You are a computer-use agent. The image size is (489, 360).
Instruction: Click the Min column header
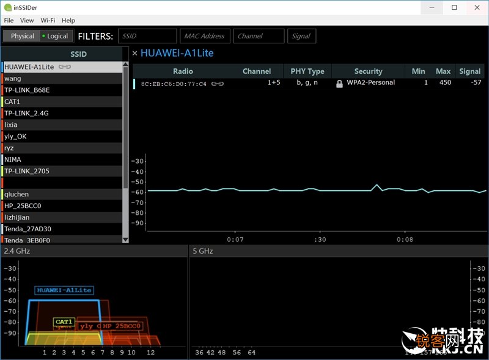coord(418,71)
